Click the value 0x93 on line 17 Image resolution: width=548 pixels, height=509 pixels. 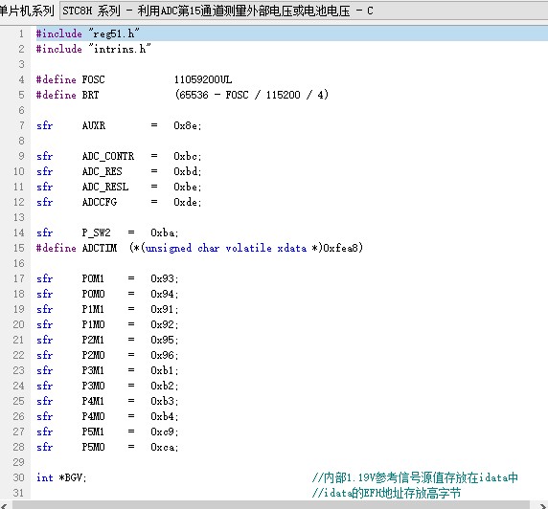164,279
